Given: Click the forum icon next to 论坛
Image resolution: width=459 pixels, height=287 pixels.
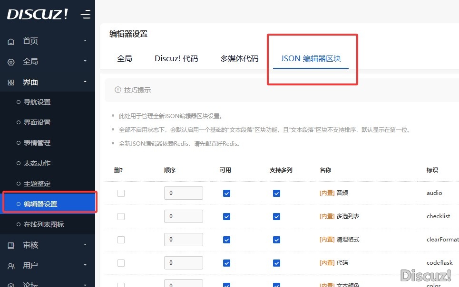Looking at the screenshot, I should pyautogui.click(x=10, y=284).
